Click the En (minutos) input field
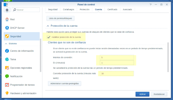The width and height of the screenshot is (173, 100). (x=117, y=63)
